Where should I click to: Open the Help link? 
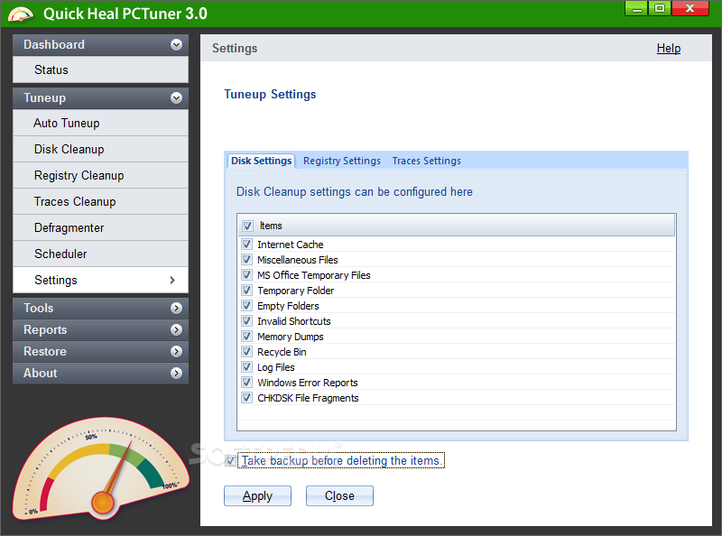(x=668, y=49)
